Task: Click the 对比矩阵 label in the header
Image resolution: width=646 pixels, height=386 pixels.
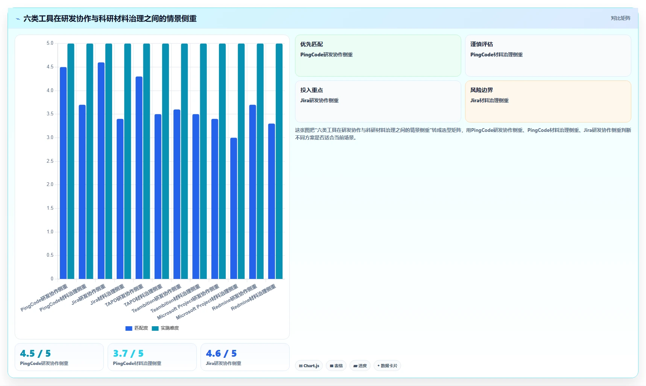Action: tap(620, 18)
